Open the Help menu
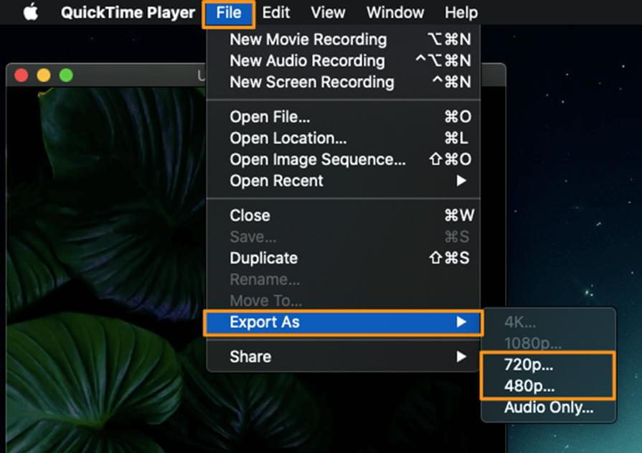 (x=461, y=13)
